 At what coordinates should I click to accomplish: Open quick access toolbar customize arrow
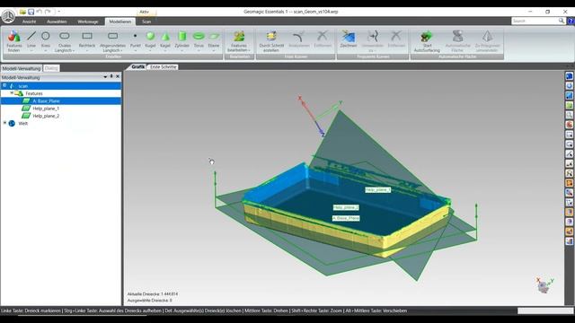pyautogui.click(x=58, y=12)
